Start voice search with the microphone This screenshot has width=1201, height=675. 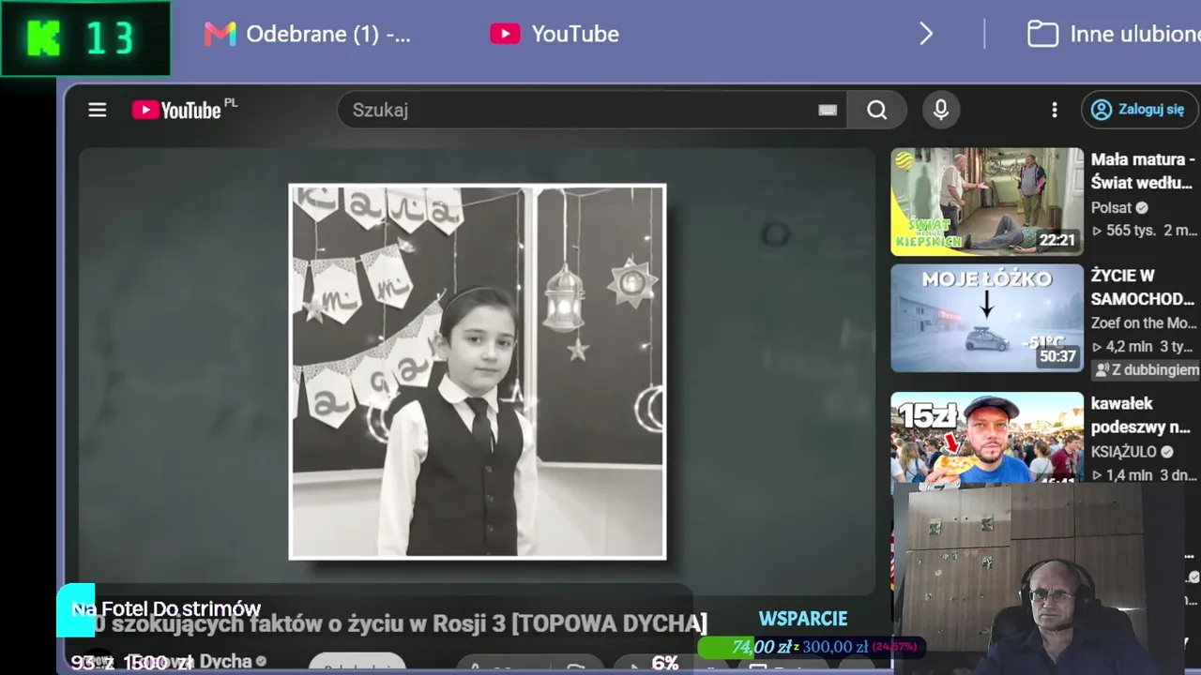click(941, 110)
